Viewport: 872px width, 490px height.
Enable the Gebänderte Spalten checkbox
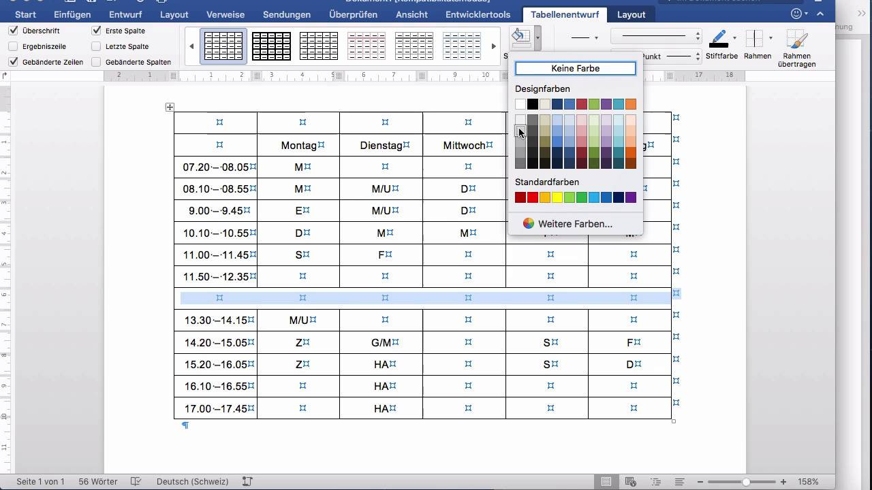click(97, 62)
